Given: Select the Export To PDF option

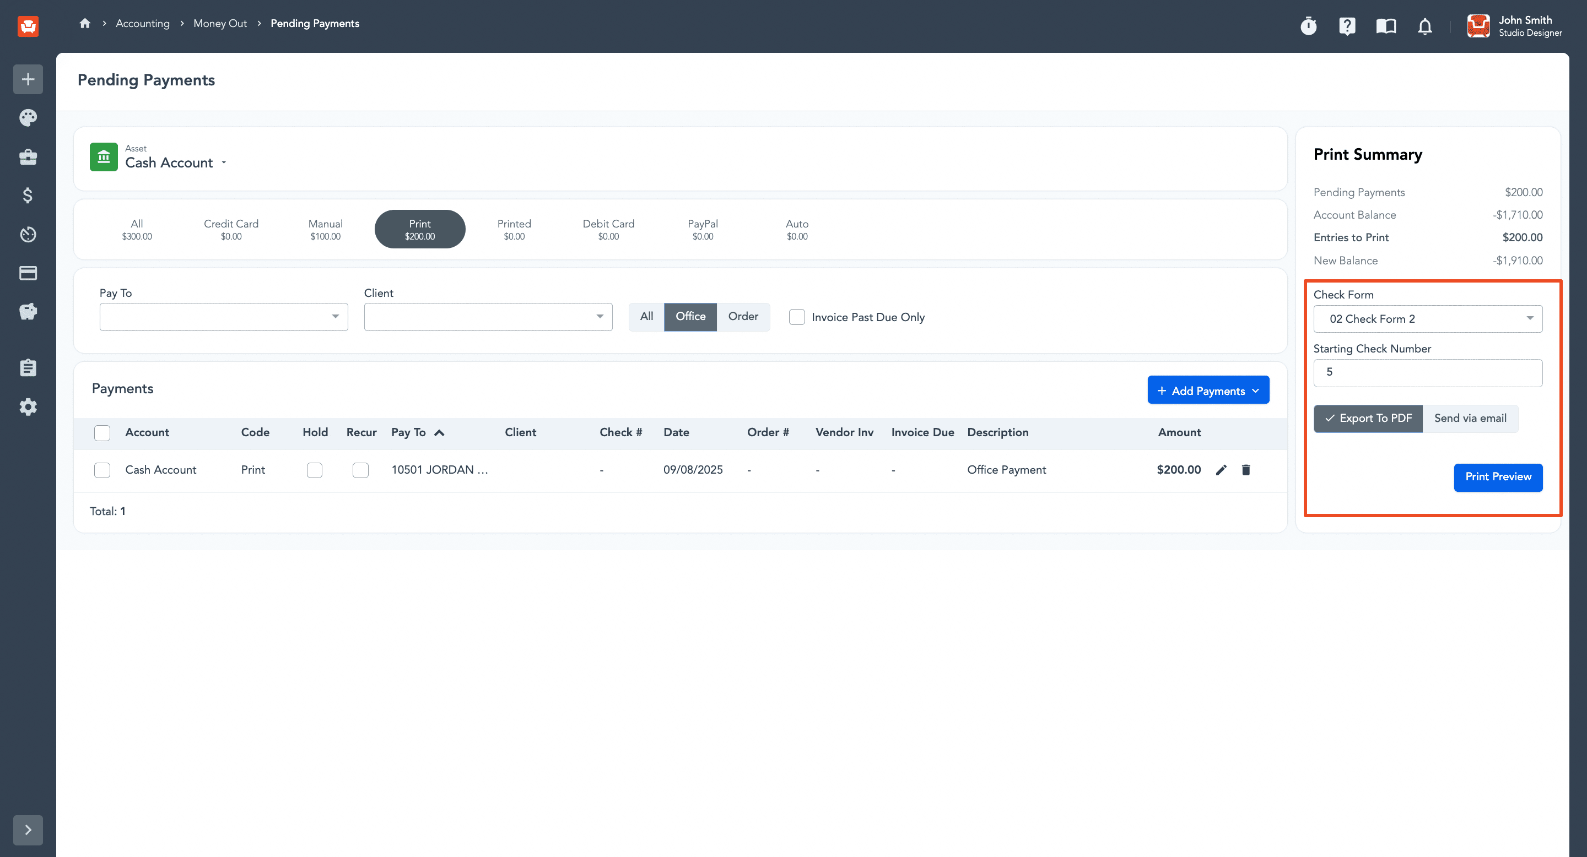Looking at the screenshot, I should pos(1368,418).
